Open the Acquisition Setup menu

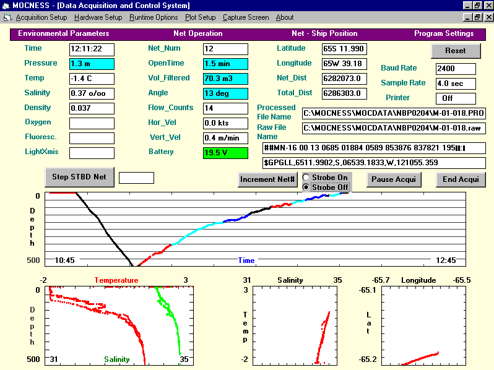[x=41, y=17]
